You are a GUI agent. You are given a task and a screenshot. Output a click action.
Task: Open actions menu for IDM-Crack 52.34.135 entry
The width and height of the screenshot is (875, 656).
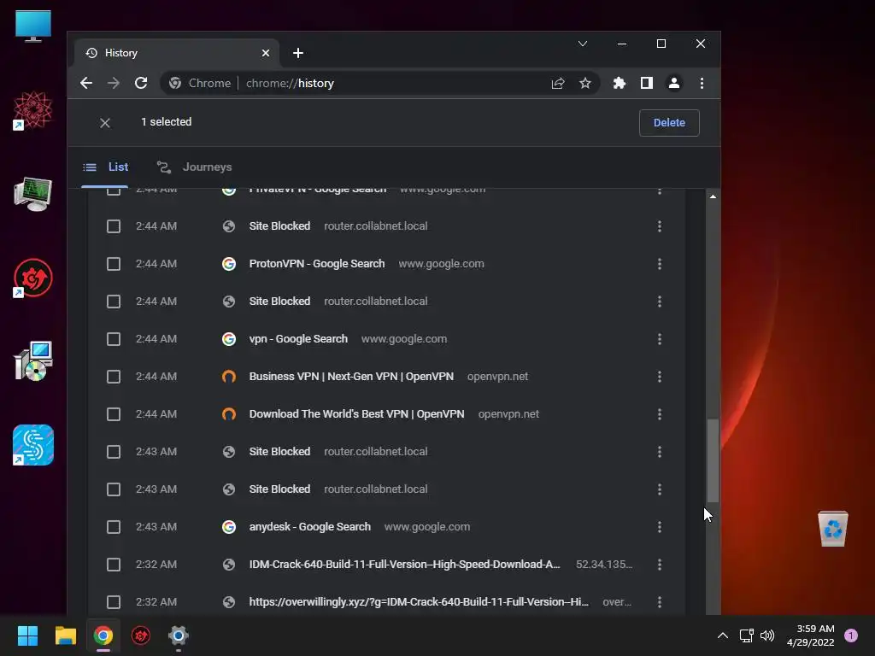[x=659, y=565]
